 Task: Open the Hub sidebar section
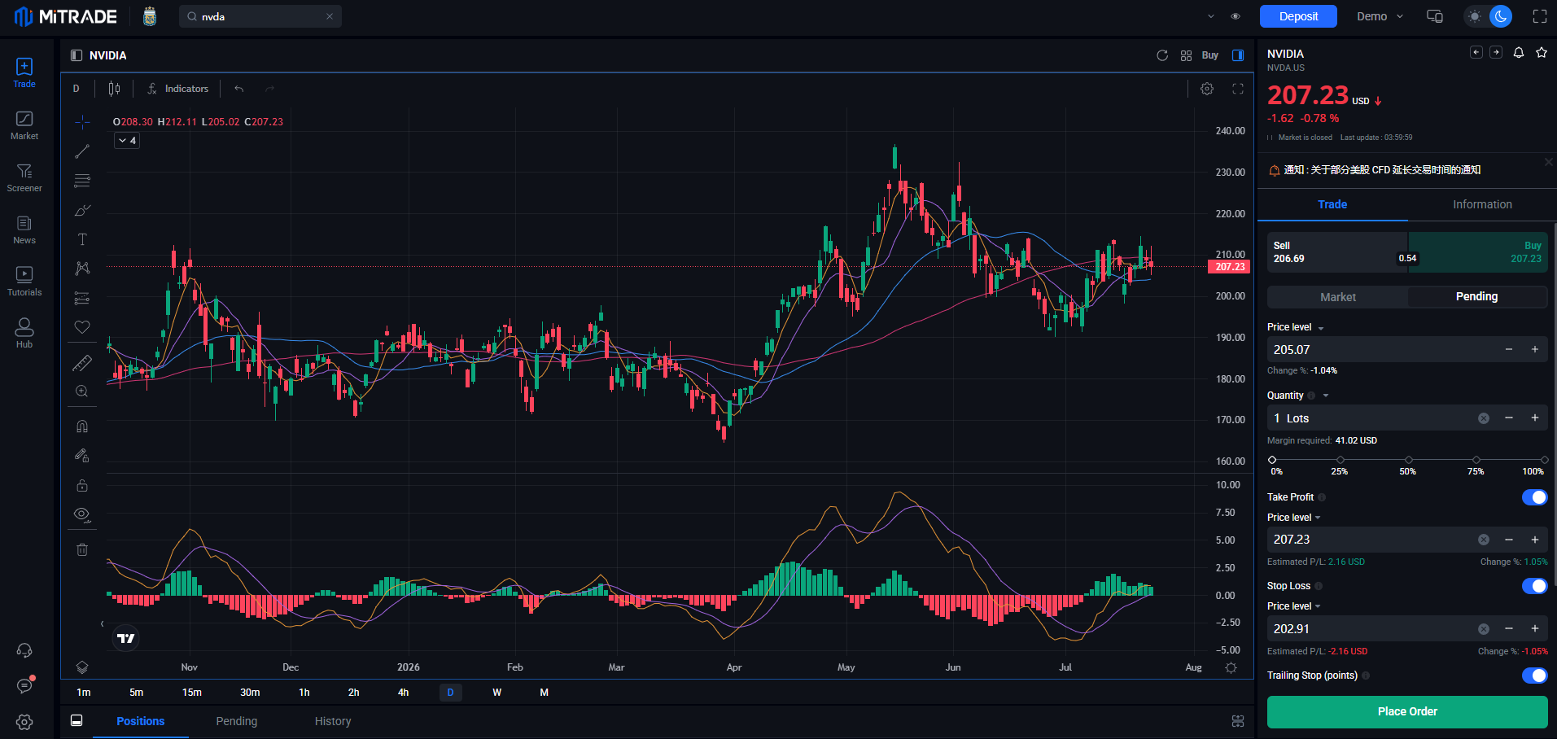[x=24, y=334]
